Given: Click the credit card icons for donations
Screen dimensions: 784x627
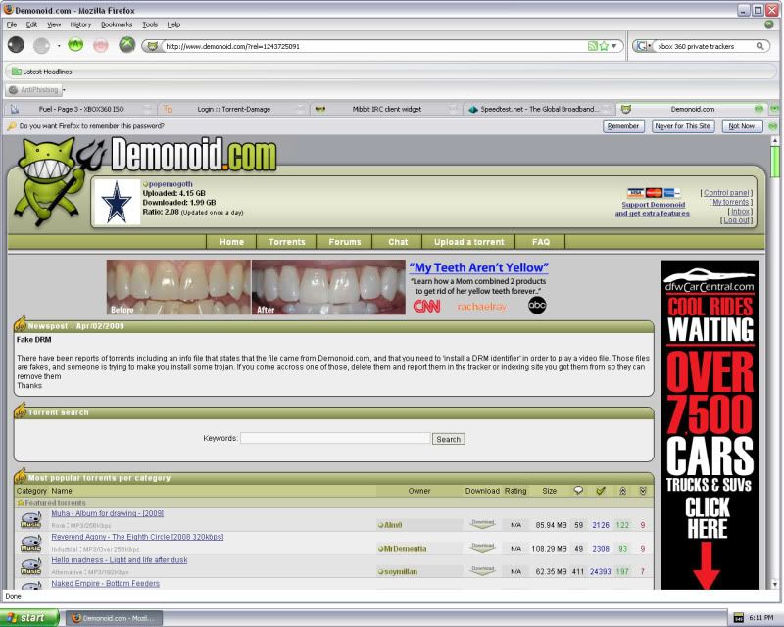Looking at the screenshot, I should pyautogui.click(x=653, y=192).
